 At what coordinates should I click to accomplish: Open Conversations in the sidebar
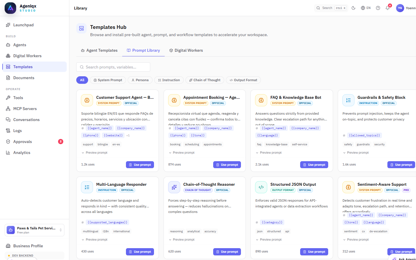(x=34, y=120)
